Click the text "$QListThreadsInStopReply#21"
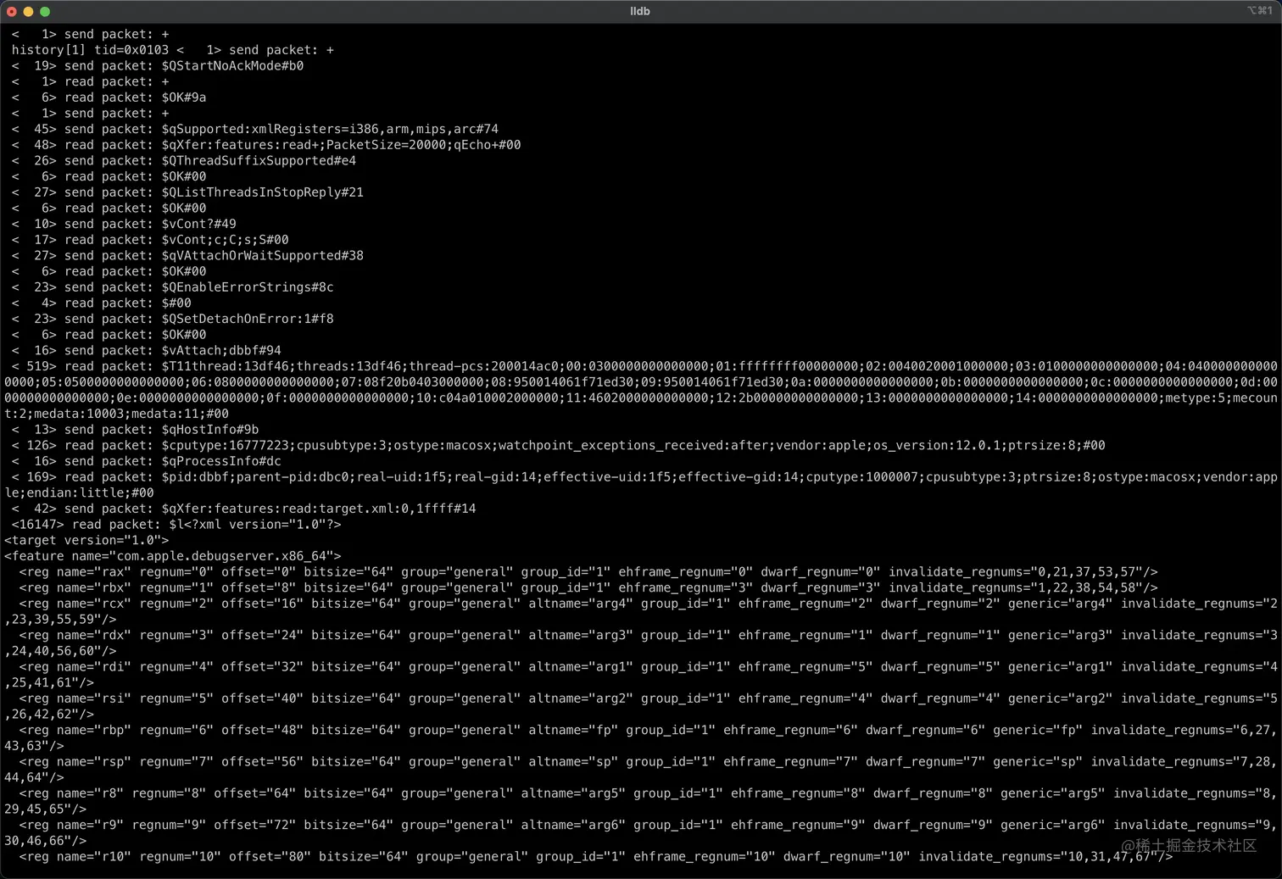 click(262, 192)
